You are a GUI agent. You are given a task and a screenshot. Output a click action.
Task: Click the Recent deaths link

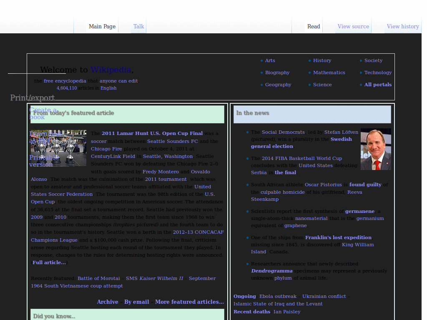click(251, 312)
